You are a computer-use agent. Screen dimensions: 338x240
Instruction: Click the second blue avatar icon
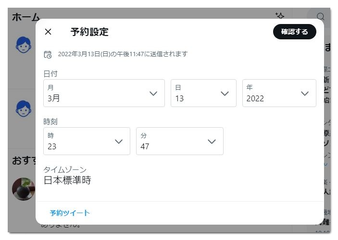(x=24, y=108)
